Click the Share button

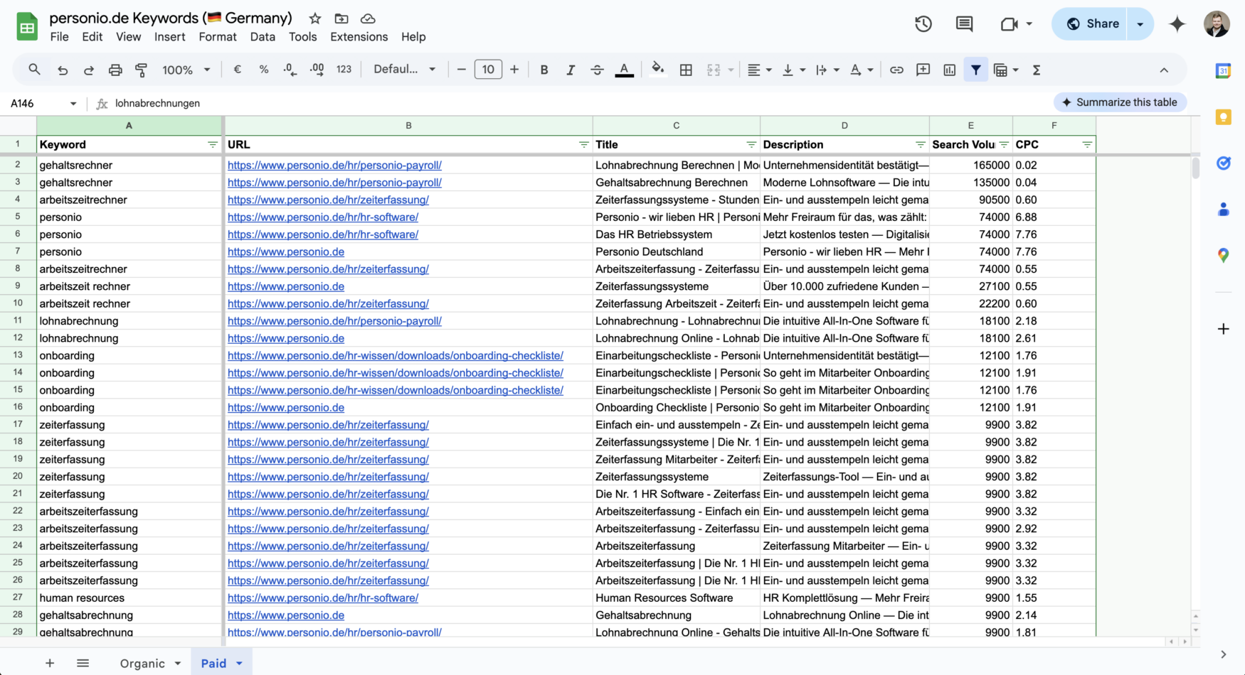[x=1093, y=24]
